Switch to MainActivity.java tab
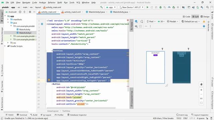The image size is (214, 120). 120,12
